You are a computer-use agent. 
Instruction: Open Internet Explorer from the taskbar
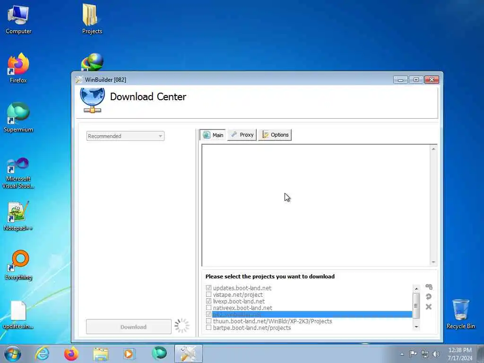coord(42,354)
